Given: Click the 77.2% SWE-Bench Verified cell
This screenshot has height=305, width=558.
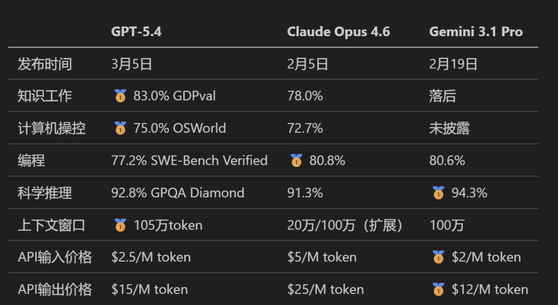Looking at the screenshot, I should [189, 160].
